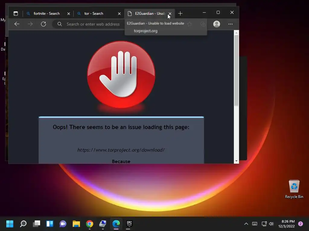Switch to the tor - Search tab
The image size is (309, 231).
(94, 14)
